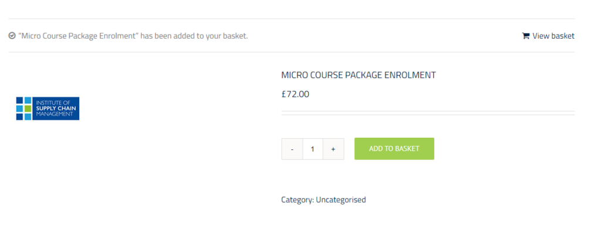Viewport: 601px width, 225px height.
Task: Click the shopping cart icon beside View basket
Action: 525,36
